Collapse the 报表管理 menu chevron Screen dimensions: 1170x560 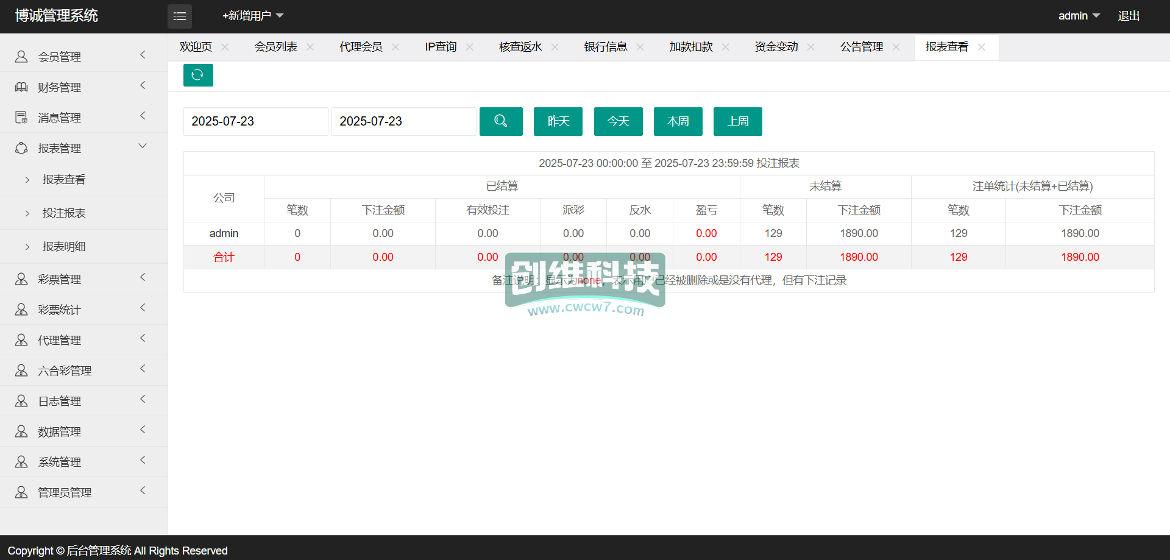pos(143,146)
